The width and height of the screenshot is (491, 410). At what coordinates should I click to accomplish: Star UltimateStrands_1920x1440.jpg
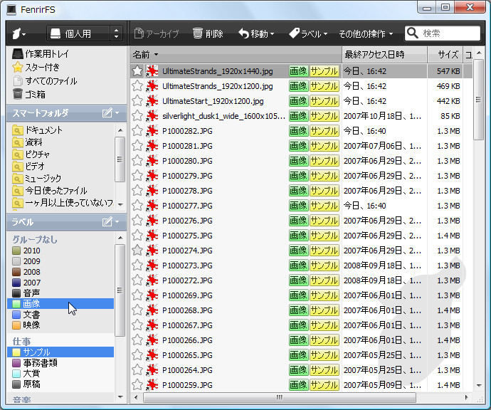137,71
